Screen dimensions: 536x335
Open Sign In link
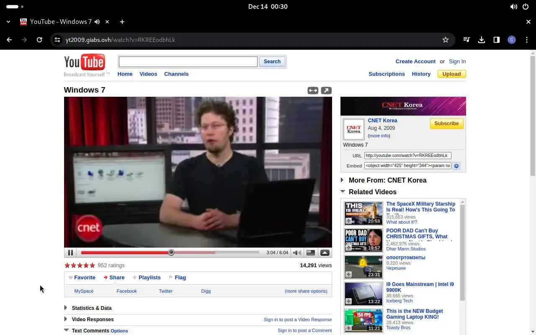(x=457, y=61)
